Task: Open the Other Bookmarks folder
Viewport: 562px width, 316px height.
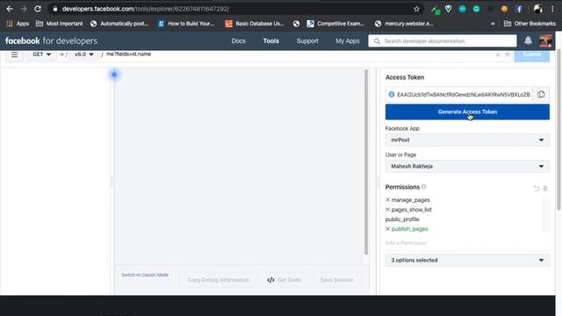Action: coord(530,24)
